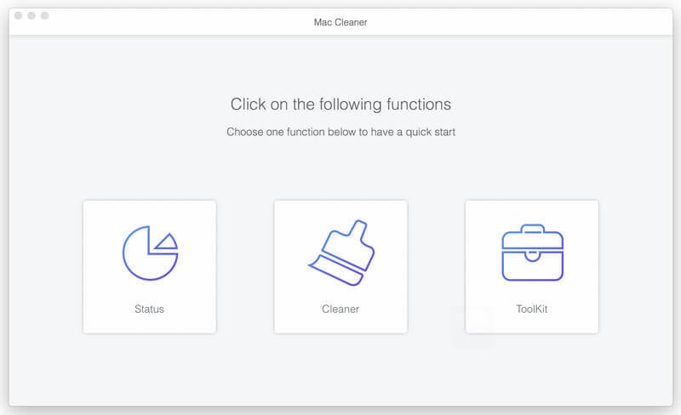Click blank space inside the Cleaner card
Image resolution: width=681 pixels, height=415 pixels.
pyautogui.click(x=294, y=217)
